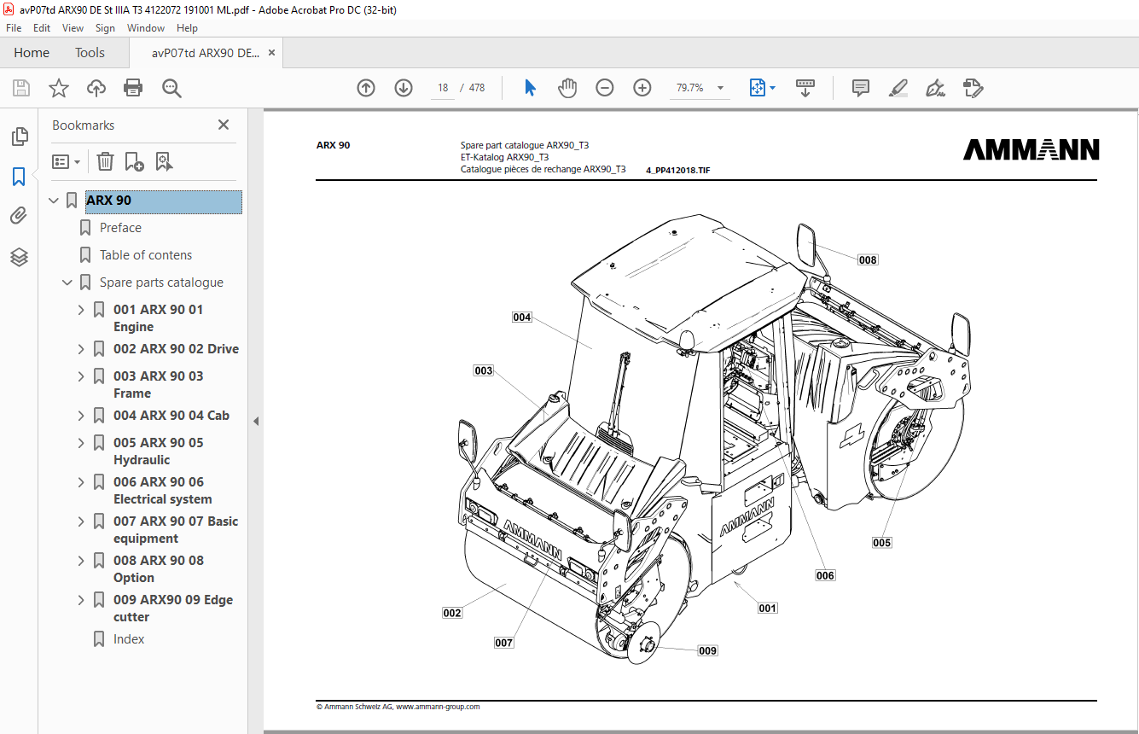Open Page Thumbnails panel icon
The image size is (1139, 734).
(19, 136)
